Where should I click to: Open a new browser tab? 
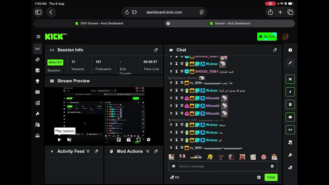click(280, 12)
